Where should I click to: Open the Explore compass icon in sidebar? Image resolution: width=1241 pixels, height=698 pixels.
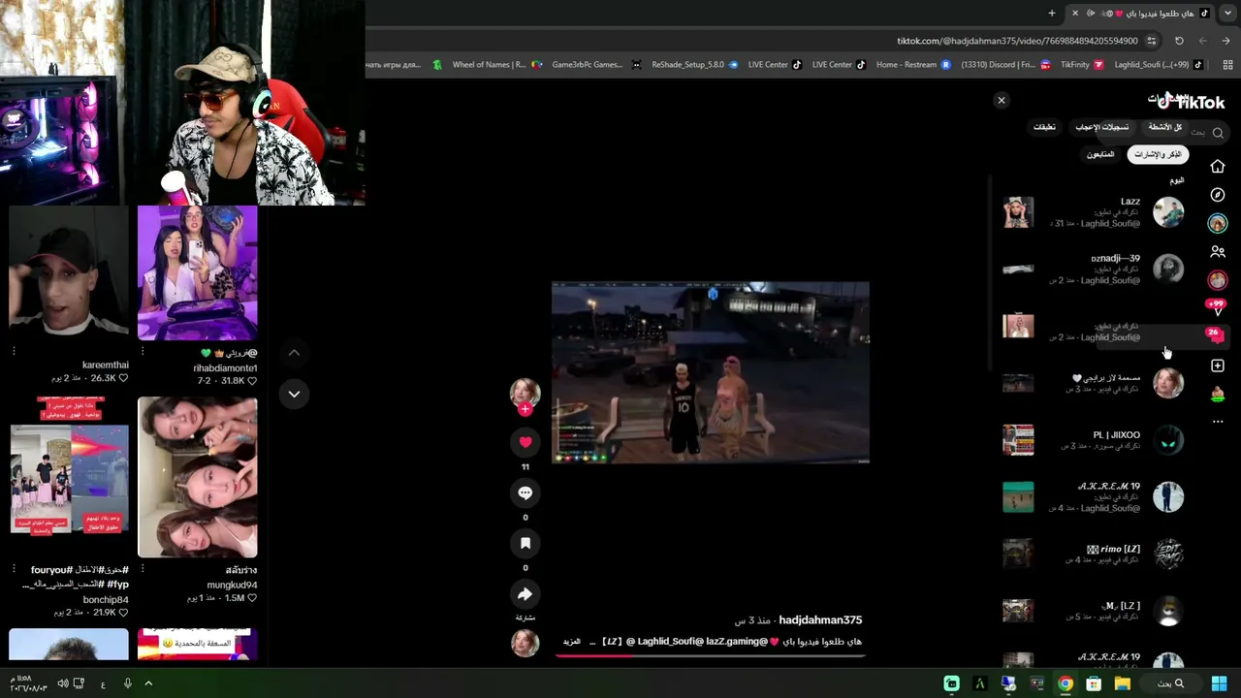tap(1218, 195)
